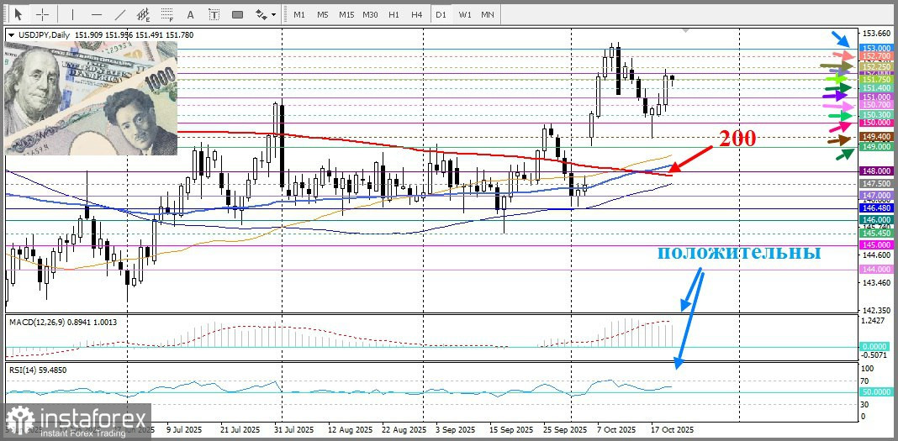The width and height of the screenshot is (898, 441).
Task: Open the Arrows tool dropdown arrow
Action: 274,14
